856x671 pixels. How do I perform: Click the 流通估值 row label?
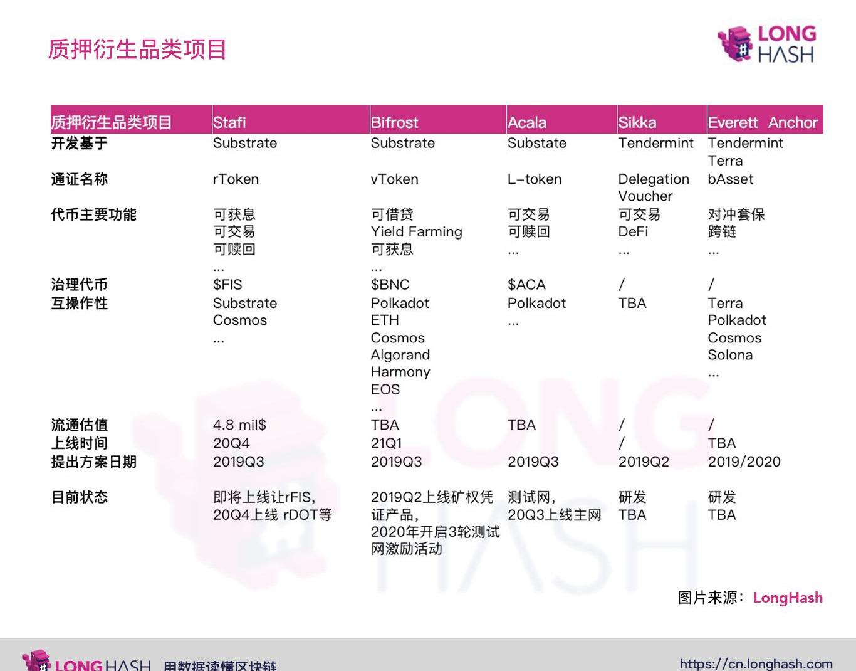(x=79, y=425)
